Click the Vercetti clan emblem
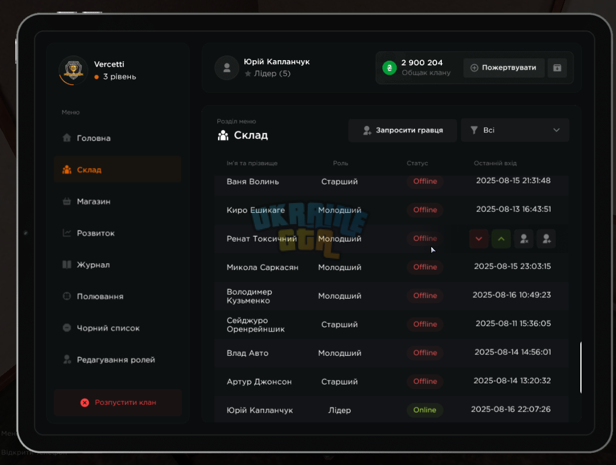The image size is (616, 465). 74,70
